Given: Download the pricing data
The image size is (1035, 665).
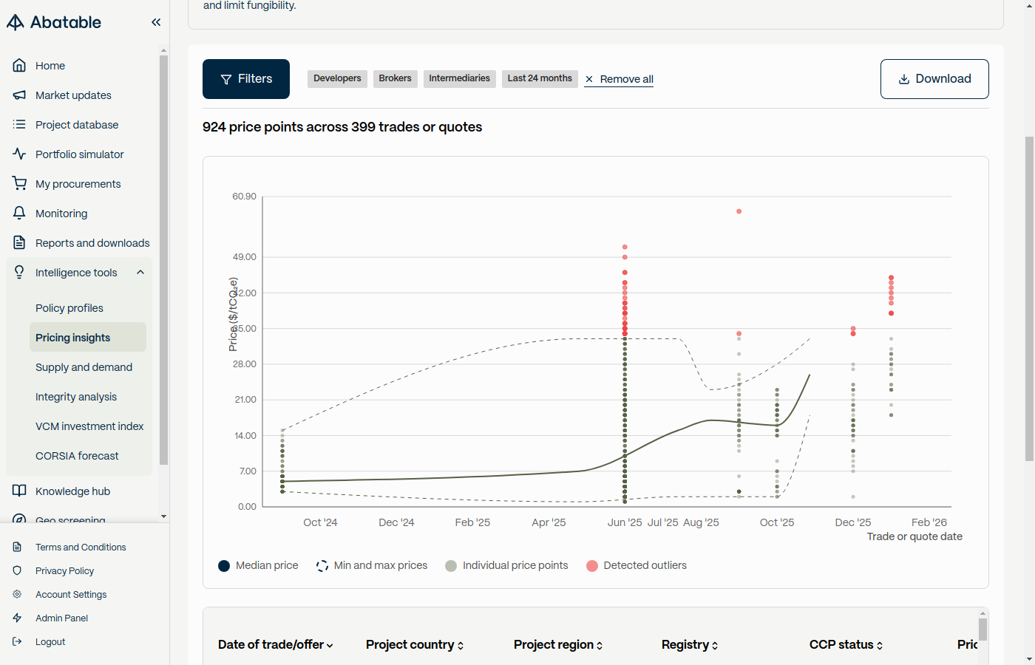Looking at the screenshot, I should click(934, 79).
